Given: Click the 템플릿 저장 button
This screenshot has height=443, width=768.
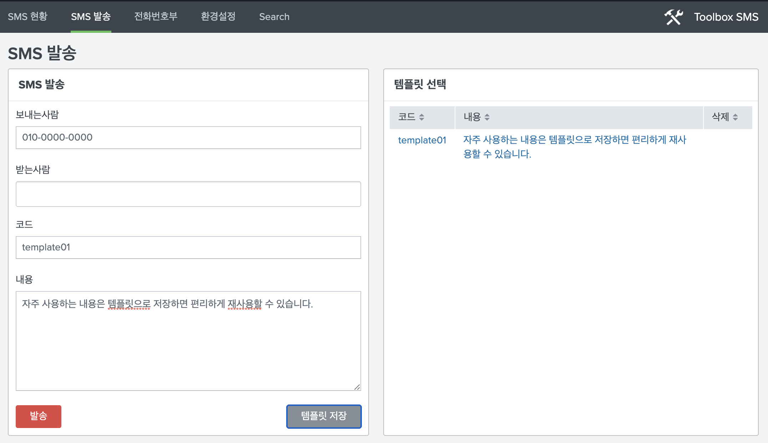Looking at the screenshot, I should [x=323, y=416].
